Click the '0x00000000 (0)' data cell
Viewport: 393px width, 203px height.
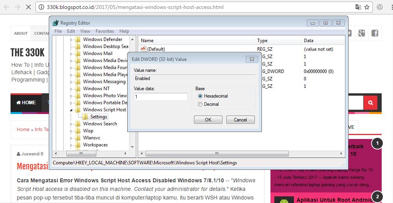click(318, 71)
